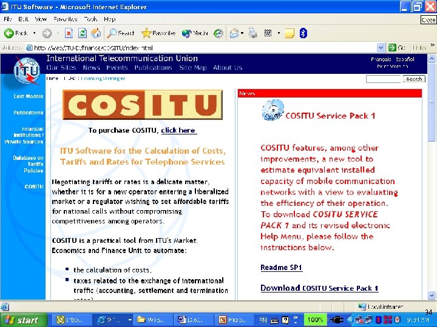Open Financial Institutions / Private Sources sidebar link
Viewport: 437px width, 327px height.
(24, 136)
